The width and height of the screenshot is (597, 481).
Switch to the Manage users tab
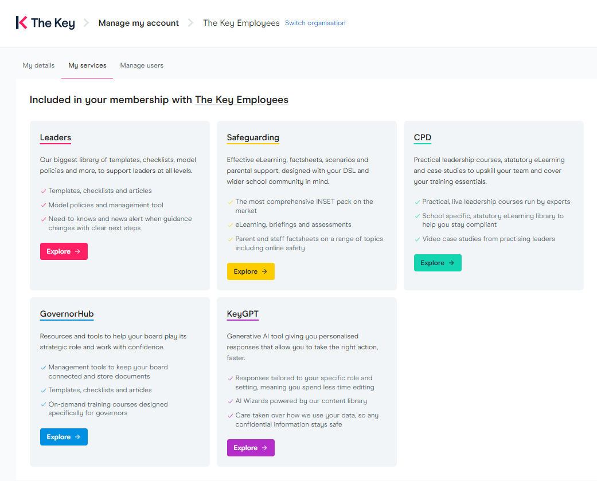tap(142, 65)
